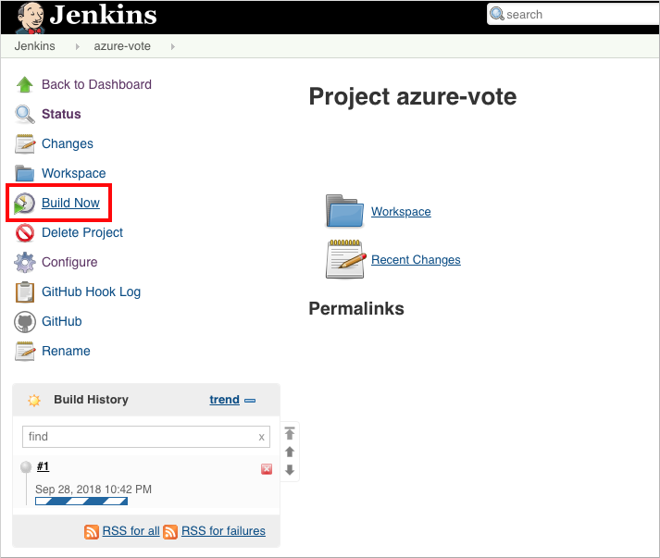Click the large Recent Changes notepad icon

coord(346,259)
